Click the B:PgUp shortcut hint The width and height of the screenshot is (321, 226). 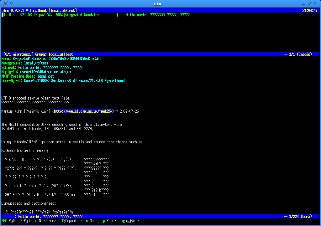[26, 221]
